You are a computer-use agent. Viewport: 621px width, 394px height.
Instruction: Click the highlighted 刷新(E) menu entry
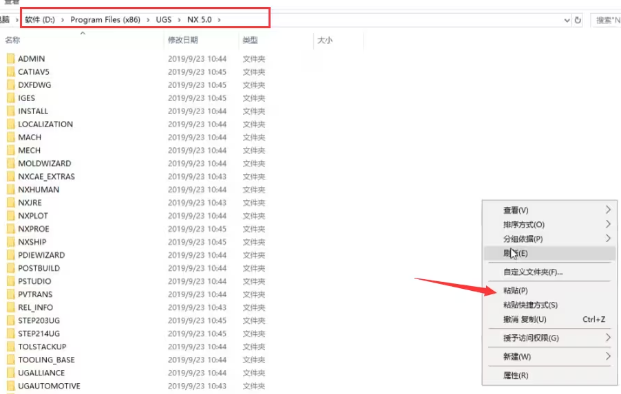point(549,253)
